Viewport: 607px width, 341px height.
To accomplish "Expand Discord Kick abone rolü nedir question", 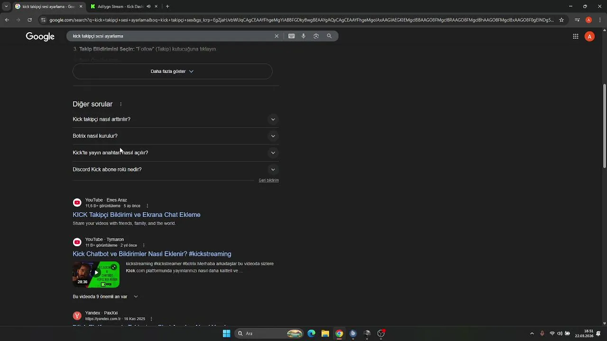I will point(175,169).
